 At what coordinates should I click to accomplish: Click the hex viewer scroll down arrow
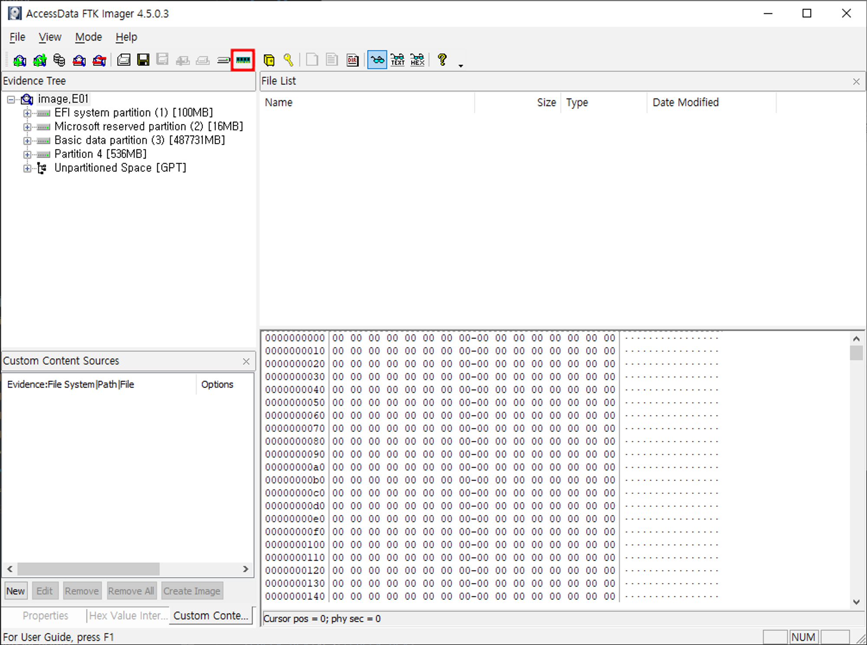click(x=856, y=602)
